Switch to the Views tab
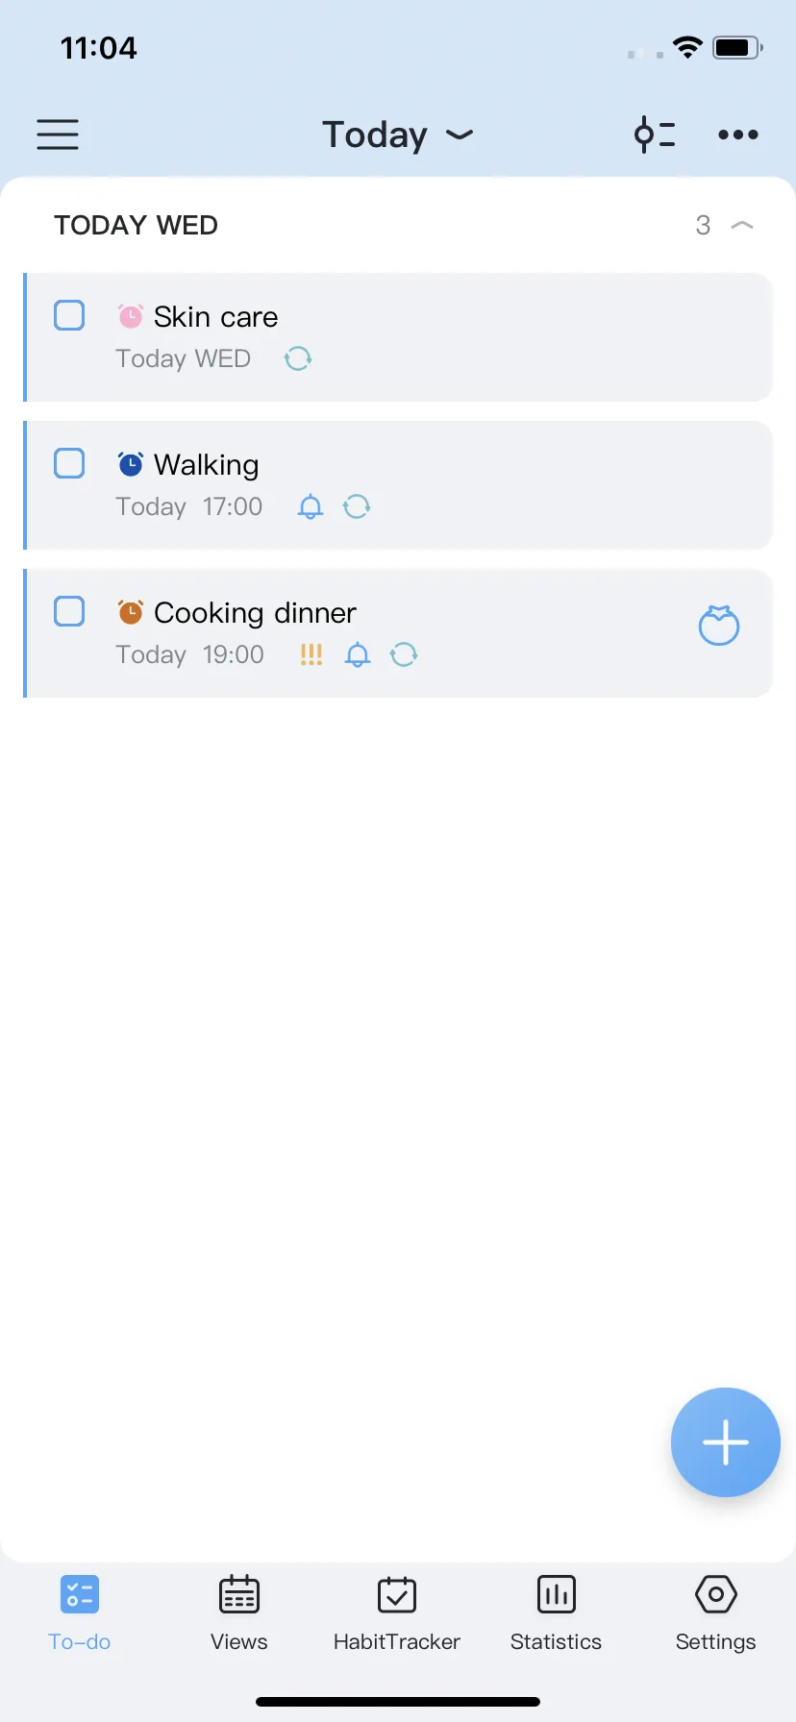Image resolution: width=796 pixels, height=1722 pixels. pos(239,1613)
